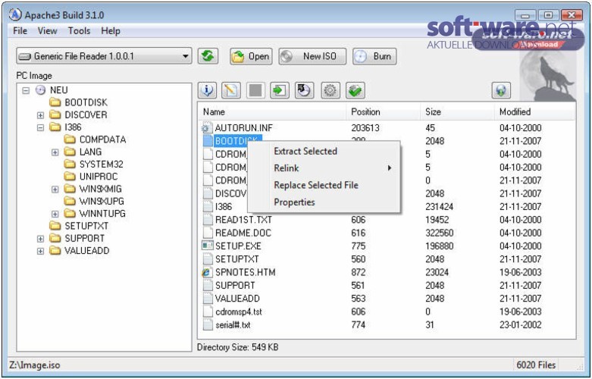Image resolution: width=592 pixels, height=379 pixels.
Task: Choose Properties in context menu
Action: click(x=294, y=202)
